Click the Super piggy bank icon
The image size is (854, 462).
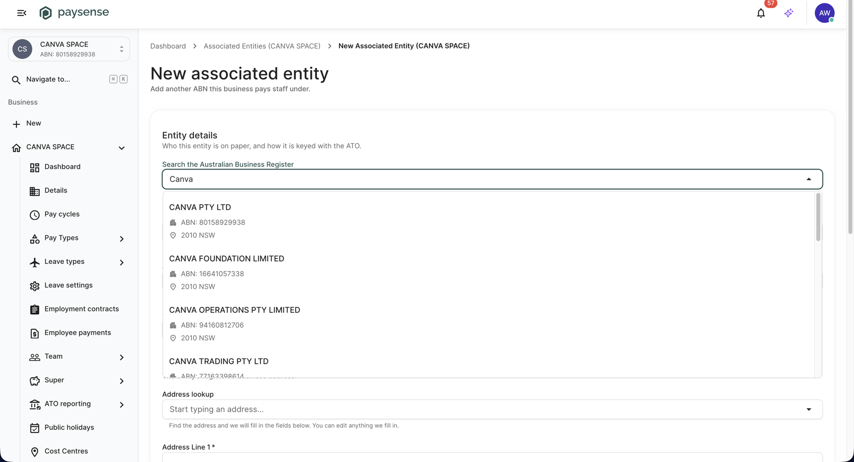pos(35,381)
